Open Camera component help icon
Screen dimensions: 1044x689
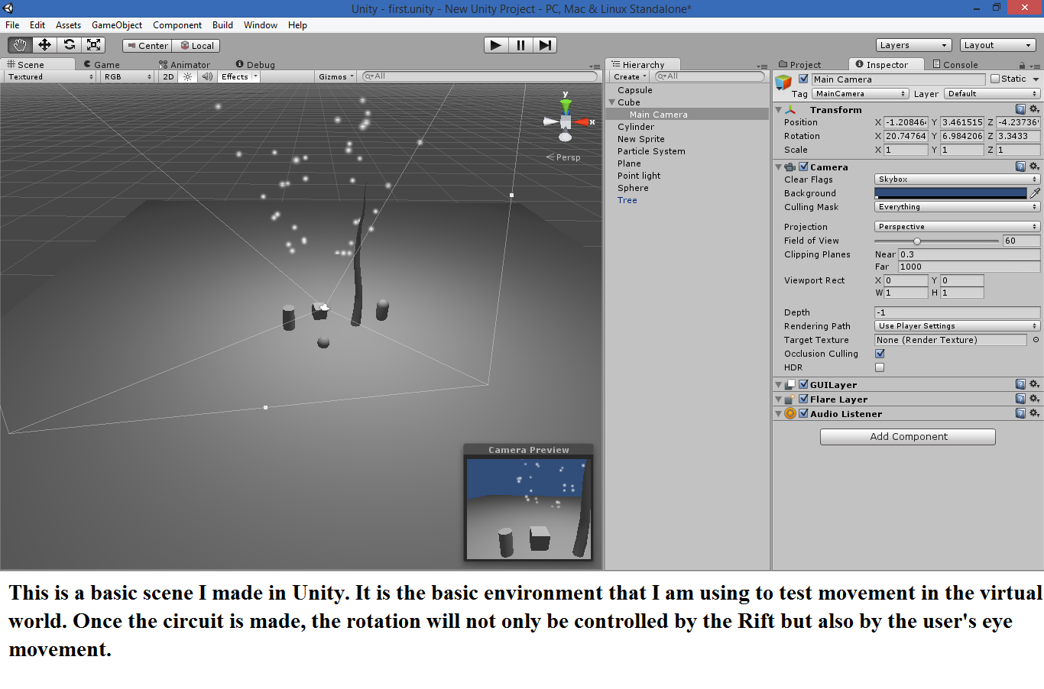point(1020,167)
